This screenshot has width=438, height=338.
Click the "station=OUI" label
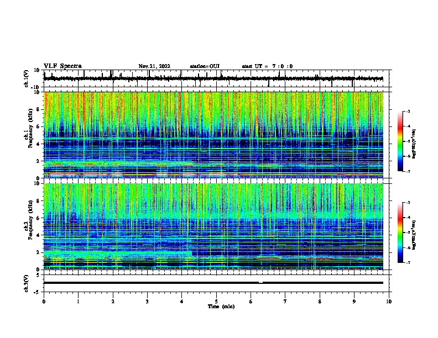click(205, 66)
